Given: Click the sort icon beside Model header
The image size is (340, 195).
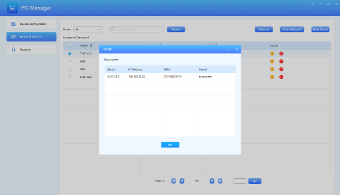Looking at the screenshot, I should click(91, 45).
